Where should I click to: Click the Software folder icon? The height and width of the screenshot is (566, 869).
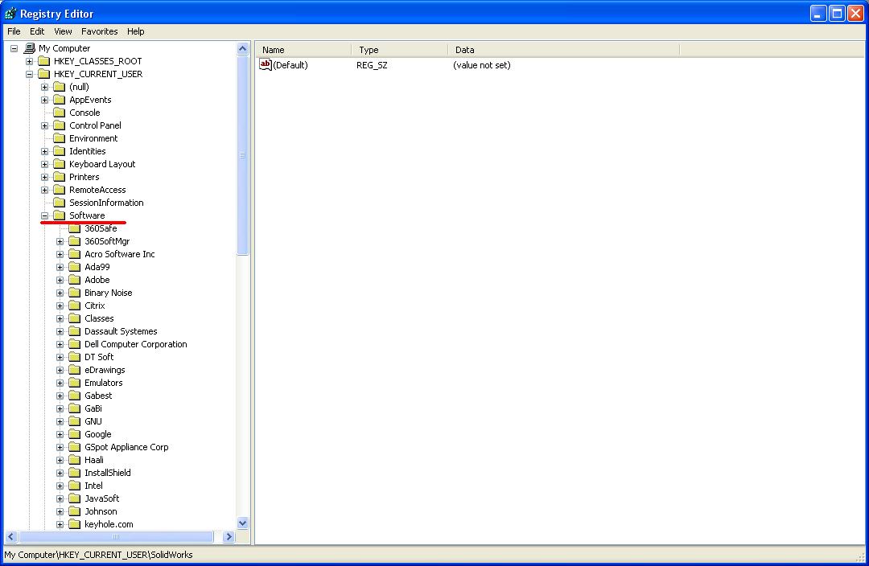click(x=60, y=215)
